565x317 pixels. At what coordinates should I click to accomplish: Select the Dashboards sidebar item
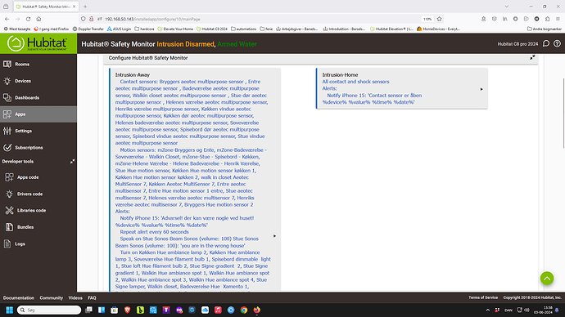point(38,97)
